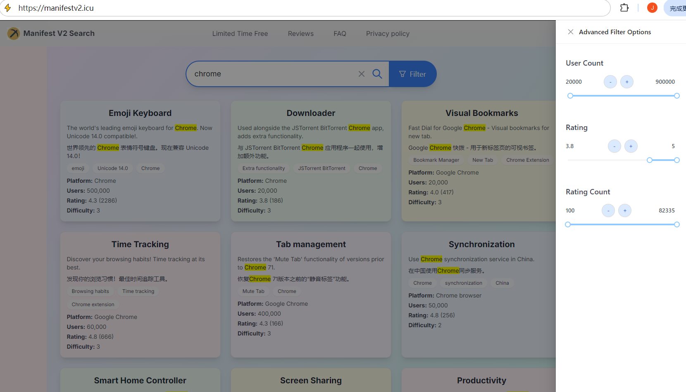The width and height of the screenshot is (686, 392).
Task: Increase Rating Count with plus button
Action: pyautogui.click(x=625, y=210)
